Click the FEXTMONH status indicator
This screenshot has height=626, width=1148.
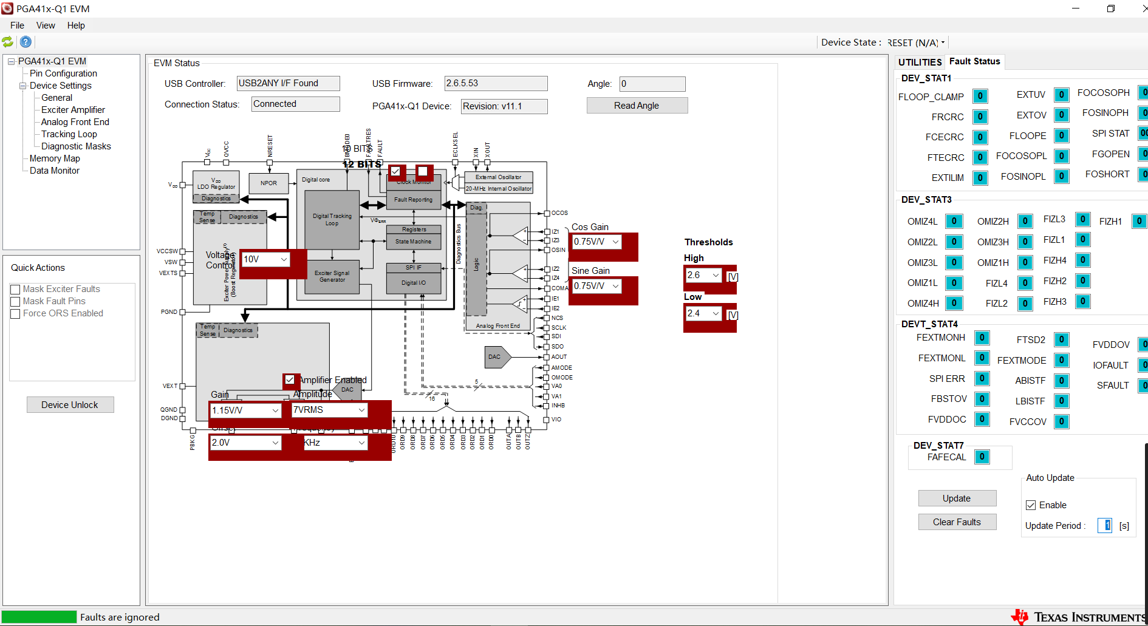point(982,338)
